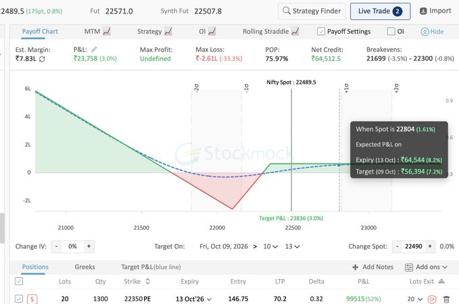
Task: Click the P&L value 99515(52%)
Action: (x=364, y=299)
